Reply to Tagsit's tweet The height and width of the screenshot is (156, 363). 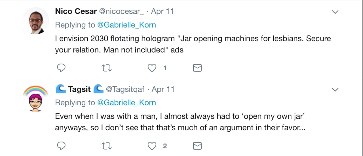pyautogui.click(x=62, y=146)
